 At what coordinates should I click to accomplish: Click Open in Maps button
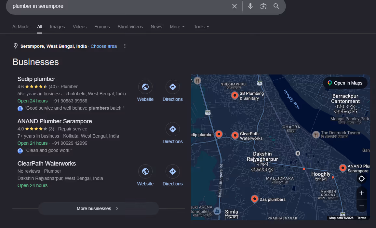point(345,83)
